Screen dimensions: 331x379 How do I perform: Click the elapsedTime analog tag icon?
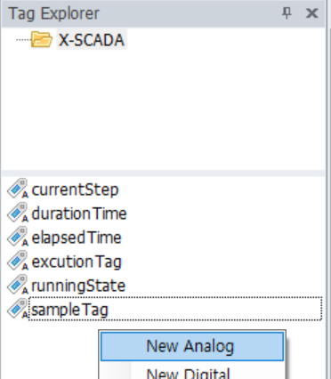pyautogui.click(x=18, y=237)
